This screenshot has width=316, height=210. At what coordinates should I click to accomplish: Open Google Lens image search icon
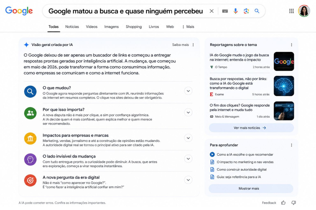(246, 11)
